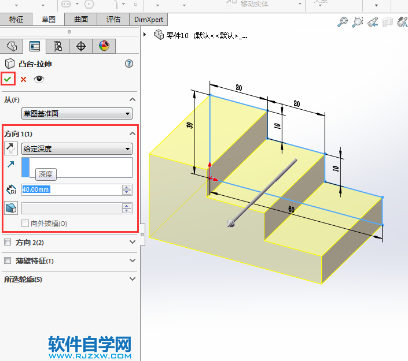Click draft angle input field
This screenshot has height=361, width=408.
tap(72, 209)
